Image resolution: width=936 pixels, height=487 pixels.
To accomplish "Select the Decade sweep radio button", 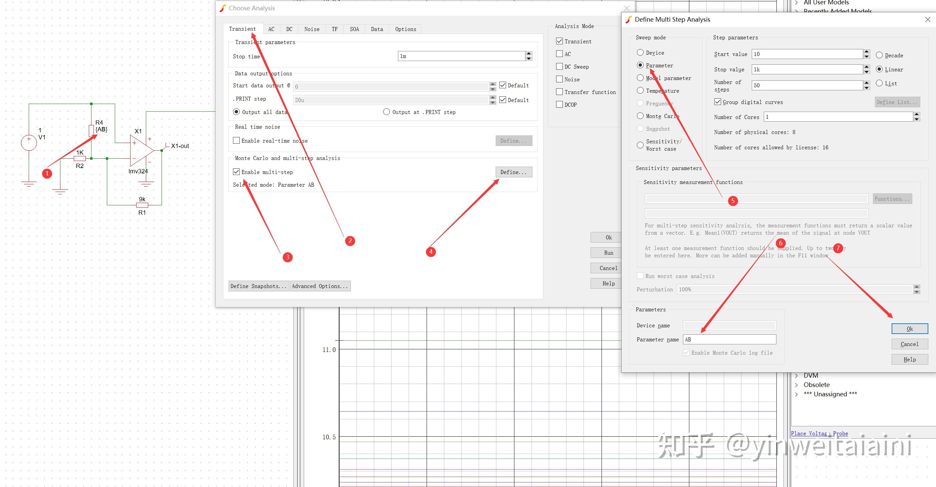I will (879, 55).
